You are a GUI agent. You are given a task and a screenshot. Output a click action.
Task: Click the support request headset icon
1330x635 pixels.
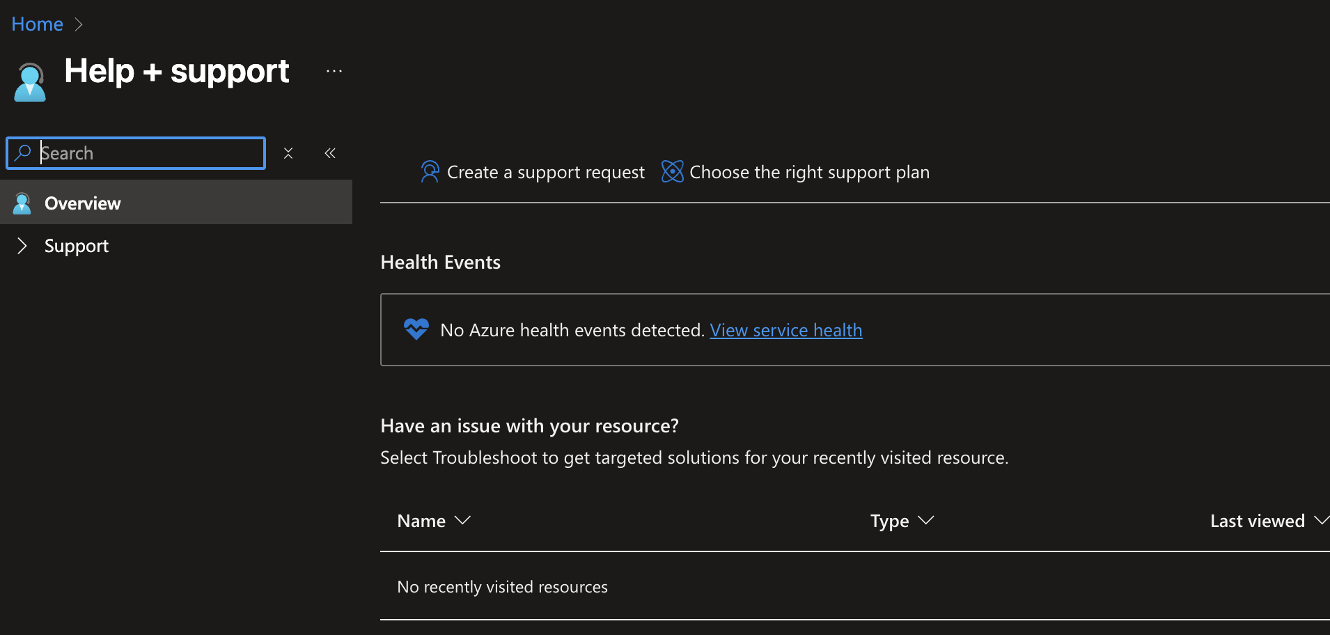click(430, 171)
